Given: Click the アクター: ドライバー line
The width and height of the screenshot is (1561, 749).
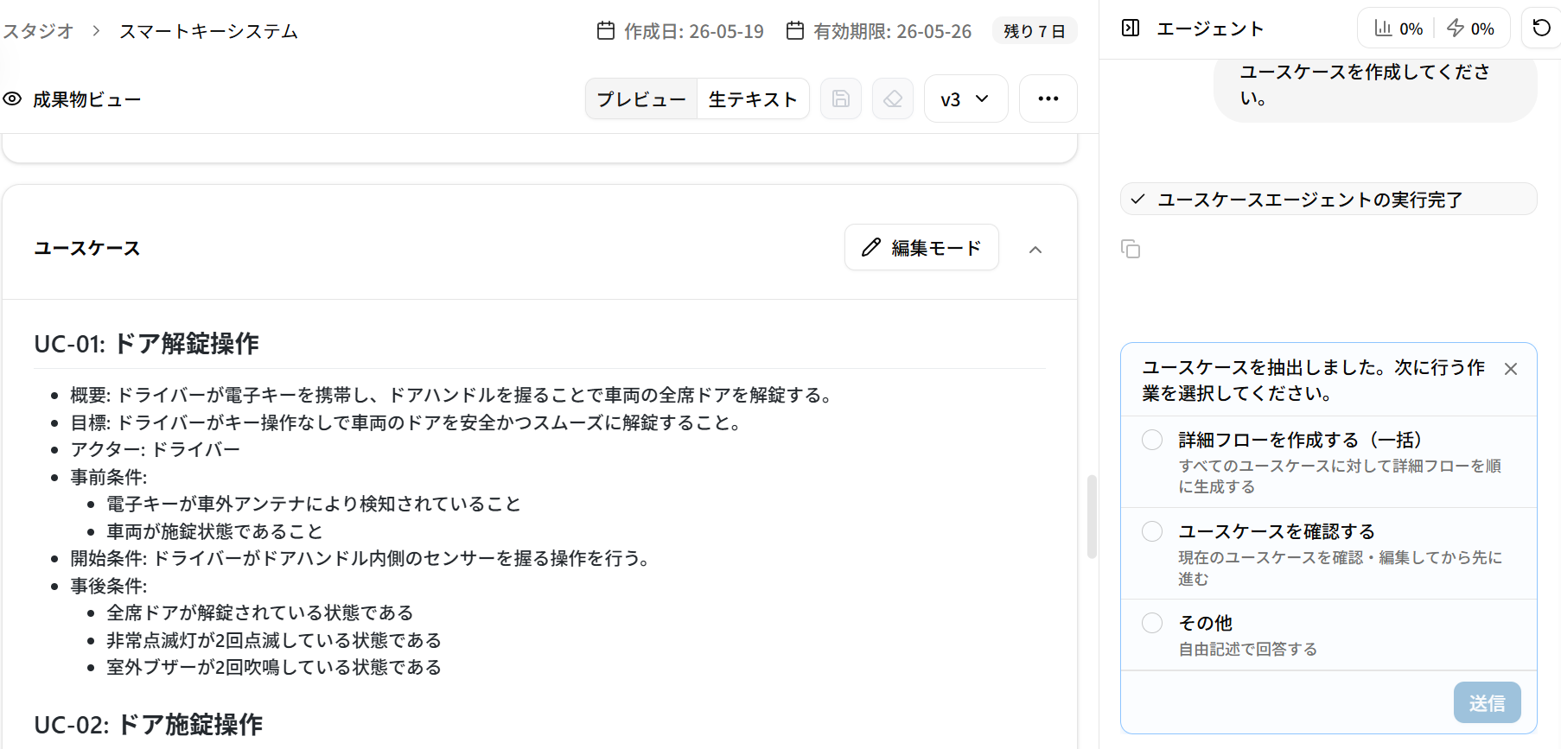Looking at the screenshot, I should click(x=156, y=449).
